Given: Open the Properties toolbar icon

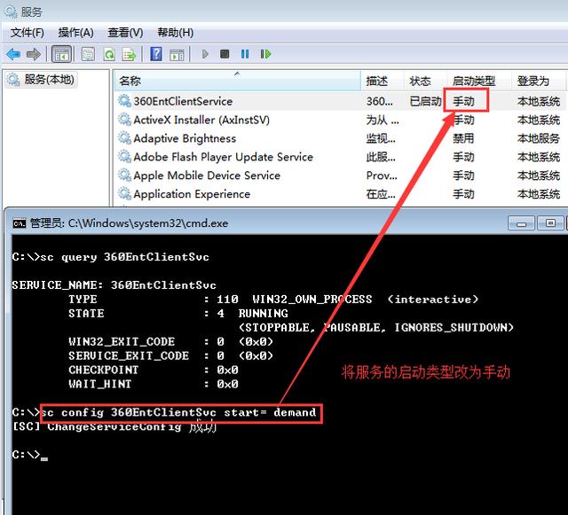Looking at the screenshot, I should (88, 54).
